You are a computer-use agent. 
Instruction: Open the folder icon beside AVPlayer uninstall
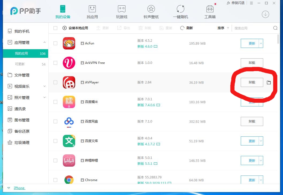pos(269,82)
